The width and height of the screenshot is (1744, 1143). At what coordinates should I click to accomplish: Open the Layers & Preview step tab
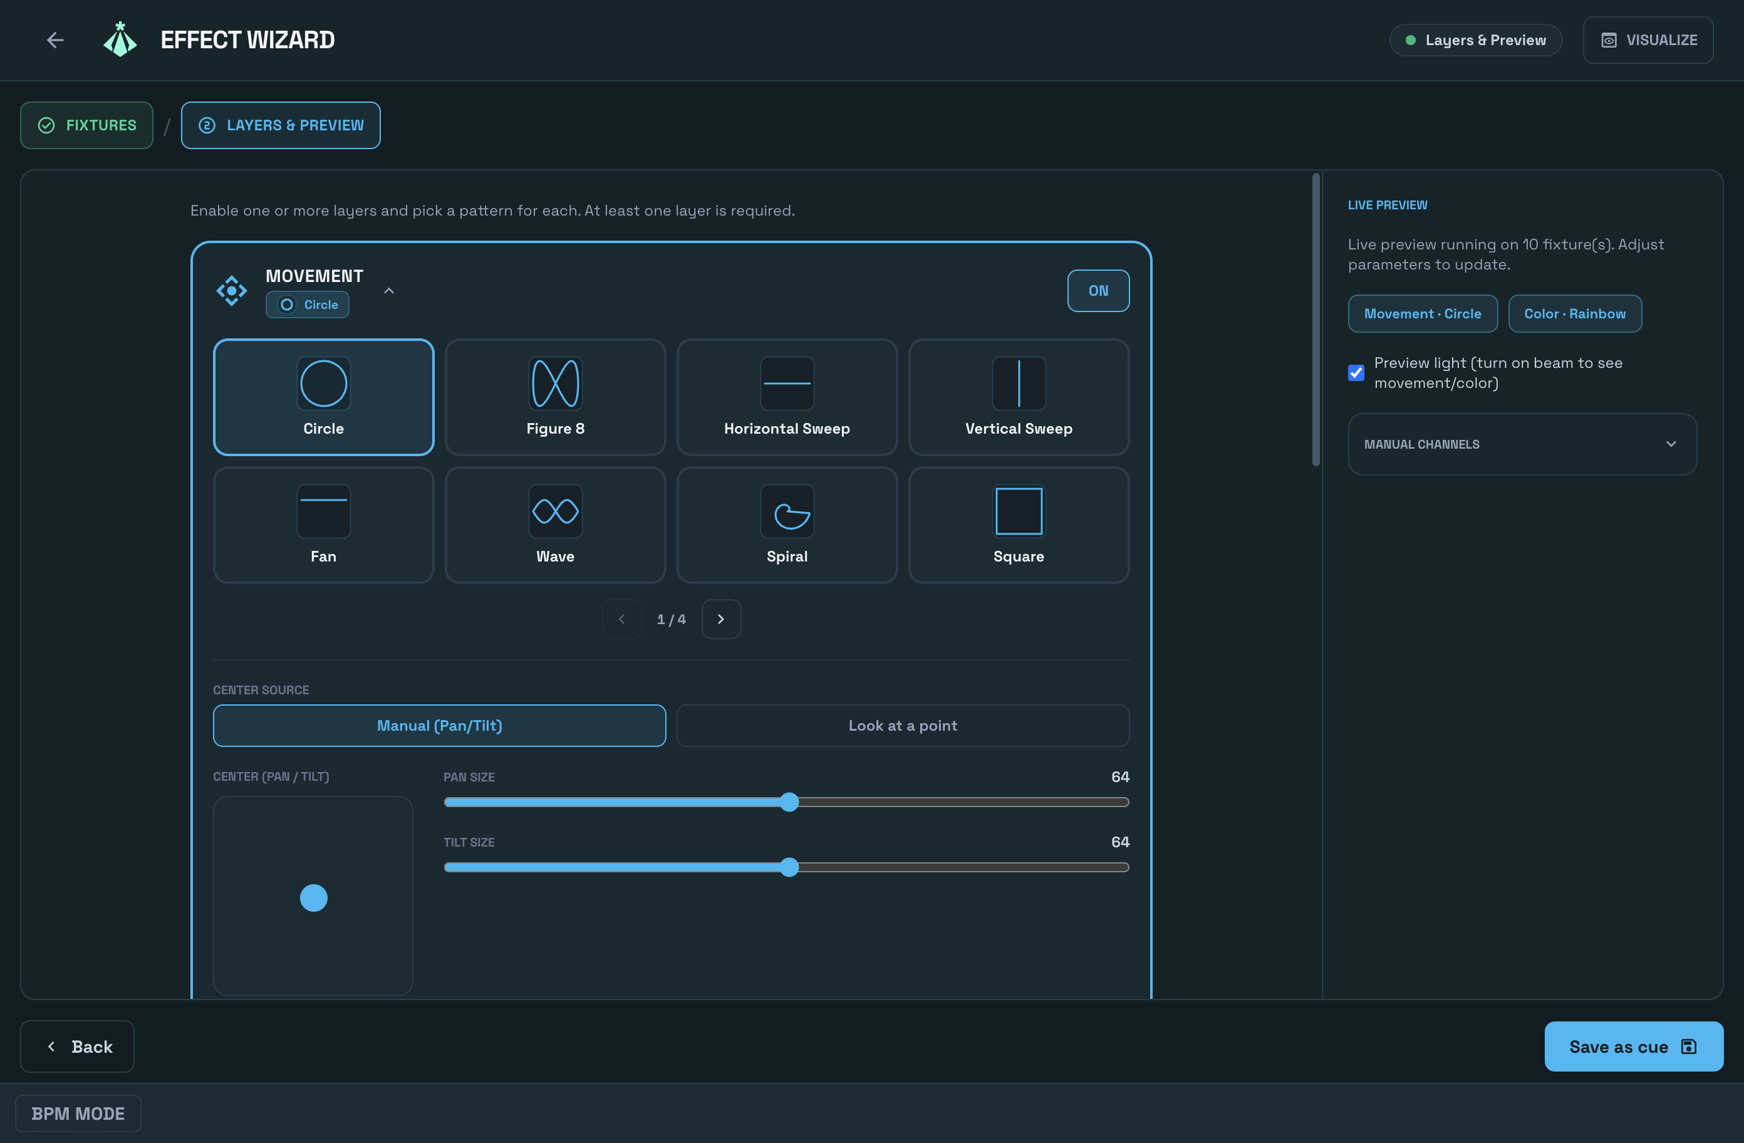[x=281, y=125]
